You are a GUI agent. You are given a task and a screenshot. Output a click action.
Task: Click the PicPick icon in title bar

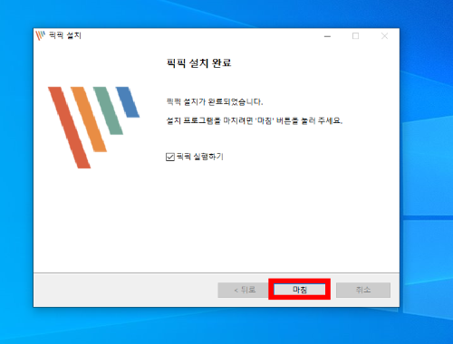coord(40,35)
